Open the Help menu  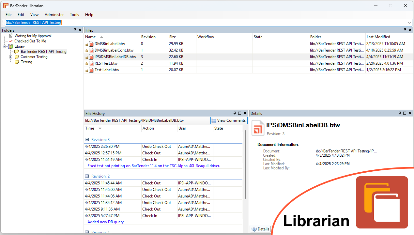coord(89,15)
